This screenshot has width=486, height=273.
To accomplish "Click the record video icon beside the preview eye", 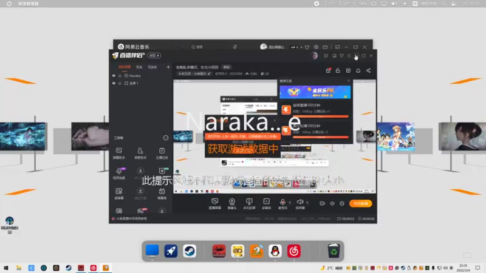I will [323, 203].
